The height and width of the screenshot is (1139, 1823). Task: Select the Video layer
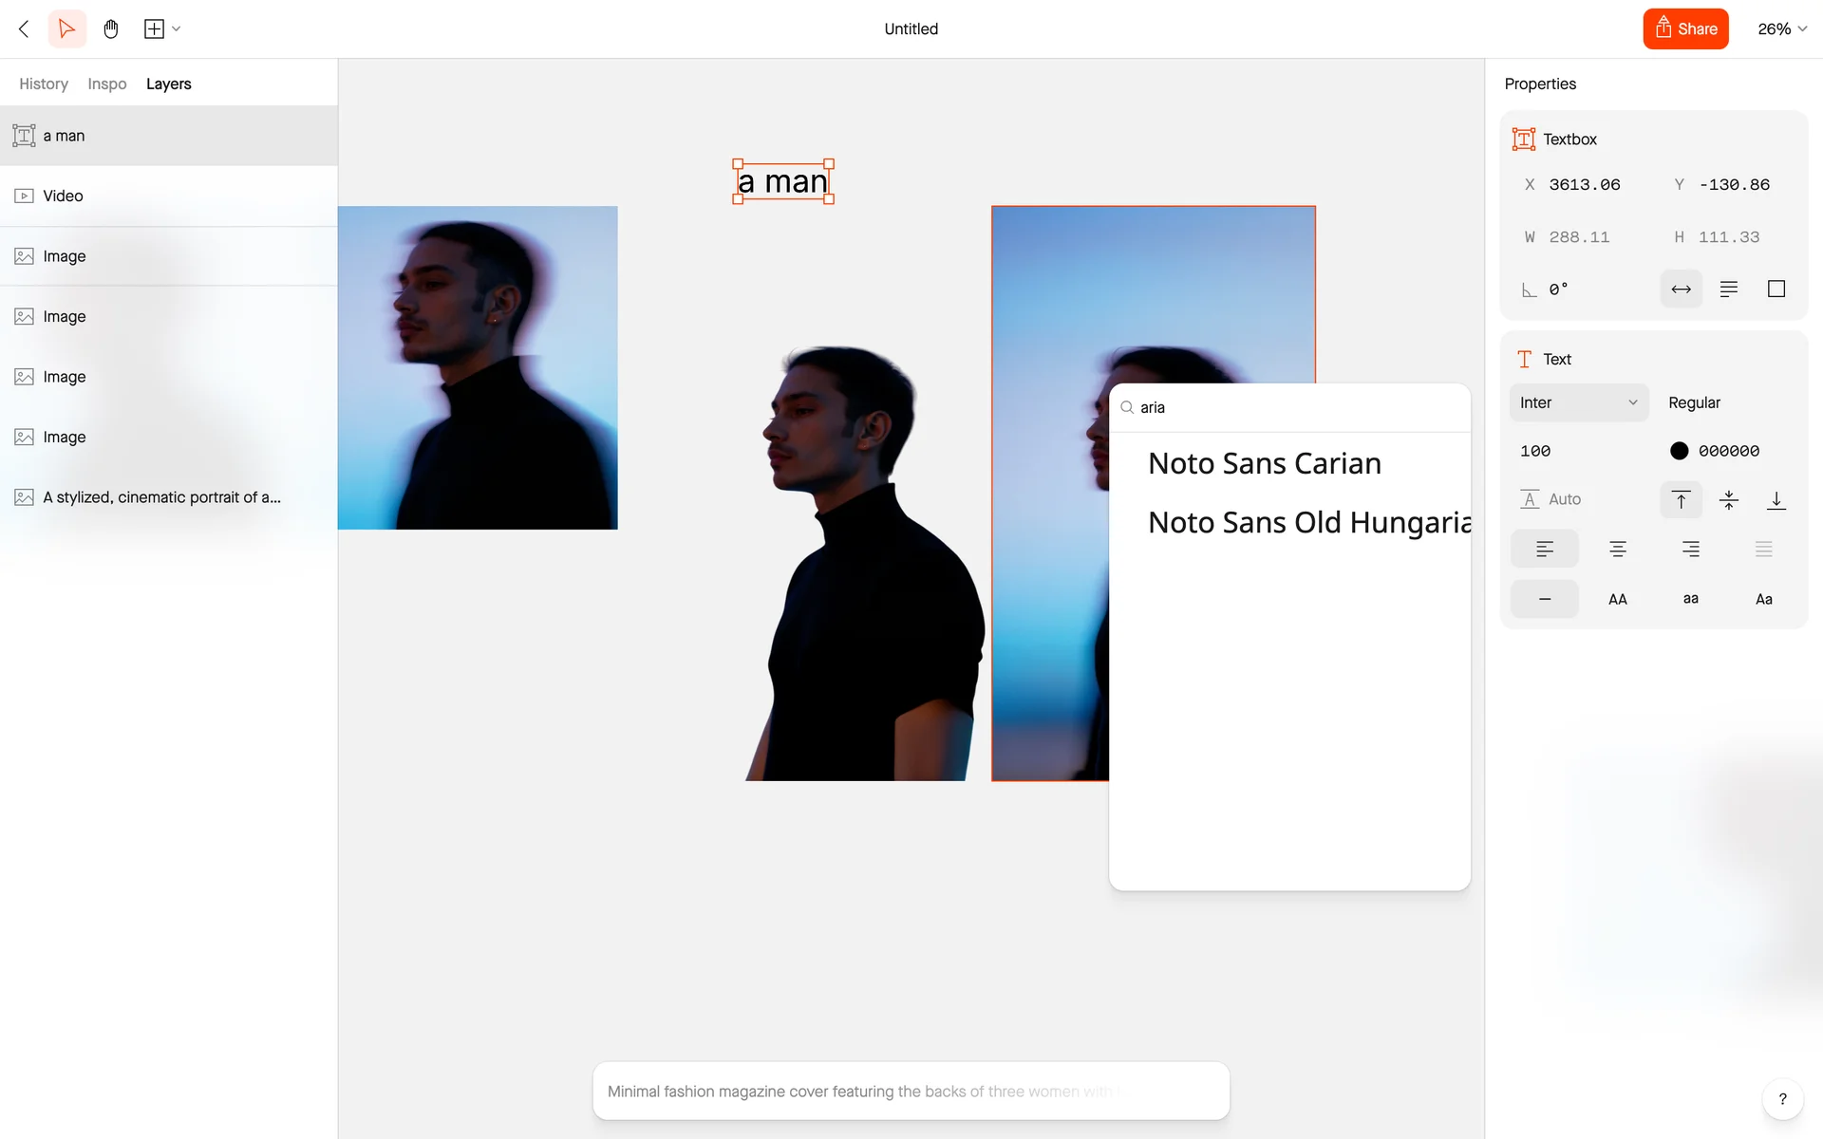63,196
